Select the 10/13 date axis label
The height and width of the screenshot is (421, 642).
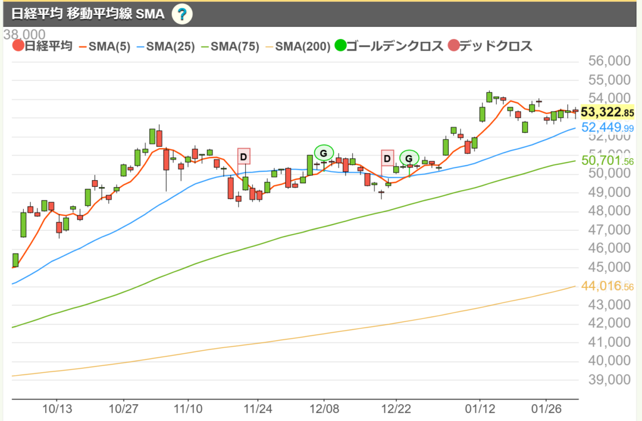(x=58, y=408)
